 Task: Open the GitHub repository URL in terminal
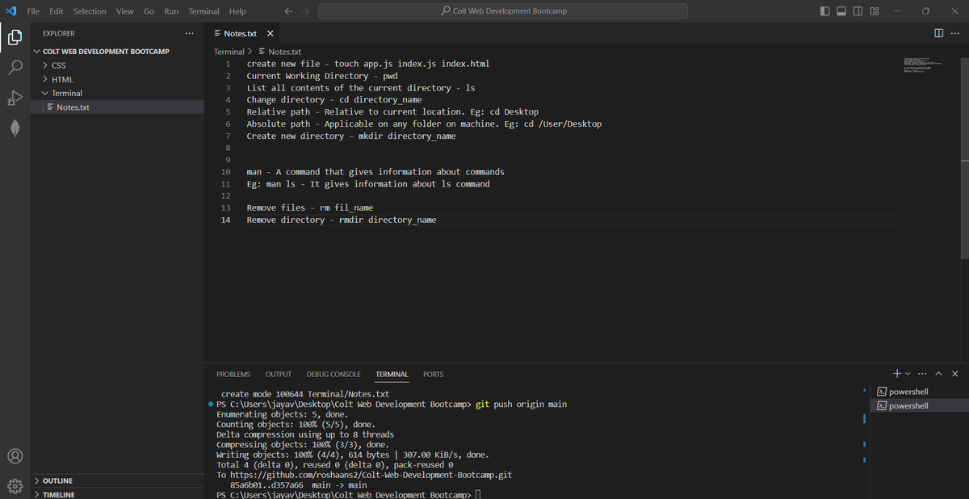(371, 476)
